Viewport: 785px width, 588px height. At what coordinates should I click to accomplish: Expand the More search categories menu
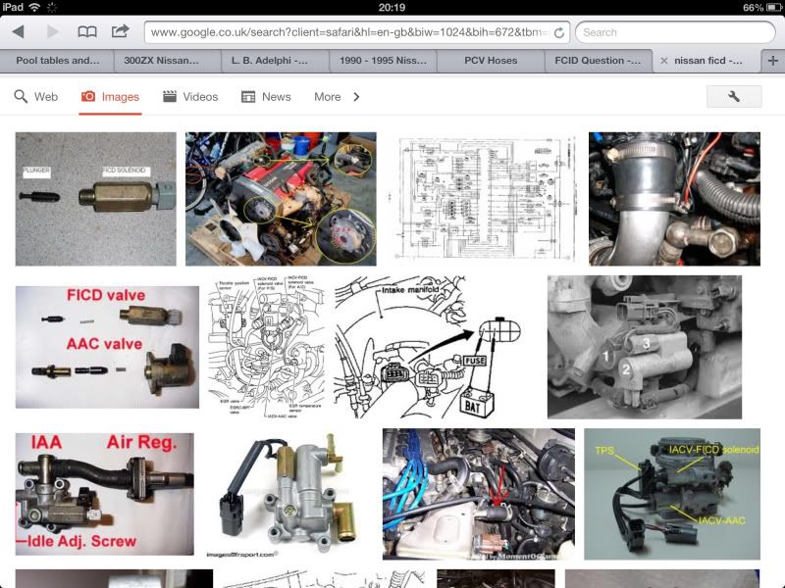327,97
